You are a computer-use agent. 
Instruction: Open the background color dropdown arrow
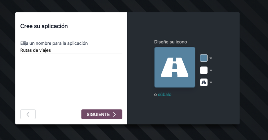click(x=211, y=58)
